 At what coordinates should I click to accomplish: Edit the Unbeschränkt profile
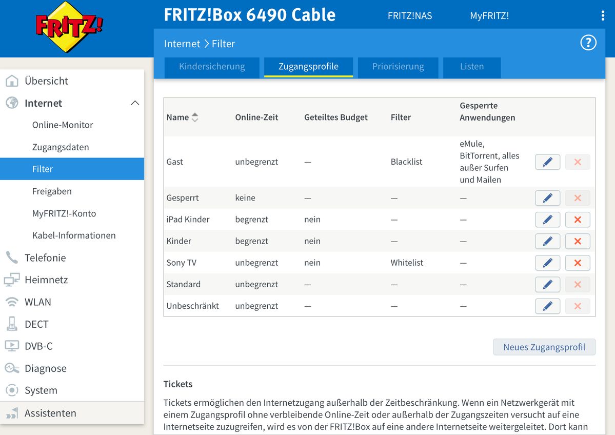click(x=547, y=306)
